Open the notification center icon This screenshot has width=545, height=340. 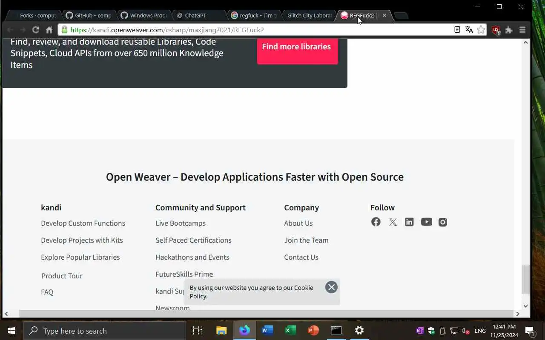[x=530, y=331]
